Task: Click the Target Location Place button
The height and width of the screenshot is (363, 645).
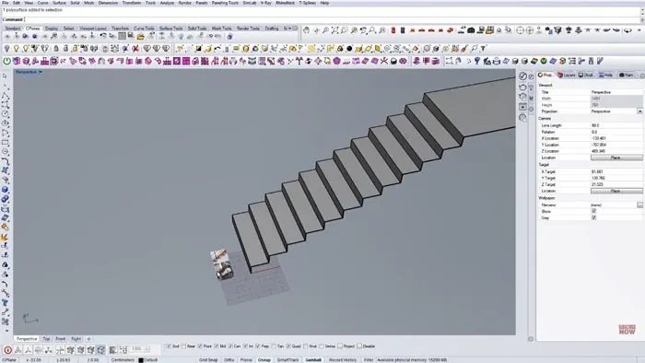Action: click(x=616, y=191)
